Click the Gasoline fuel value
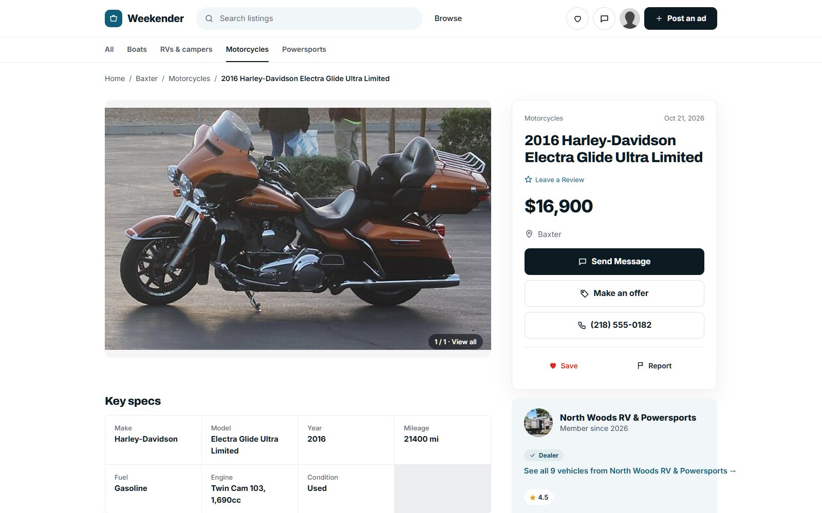The height and width of the screenshot is (513, 822). pos(131,488)
